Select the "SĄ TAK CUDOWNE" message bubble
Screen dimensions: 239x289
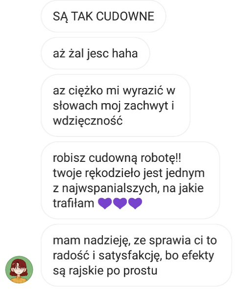103,16
